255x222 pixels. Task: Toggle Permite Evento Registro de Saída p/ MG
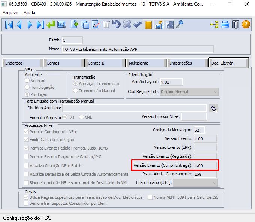[27, 157]
